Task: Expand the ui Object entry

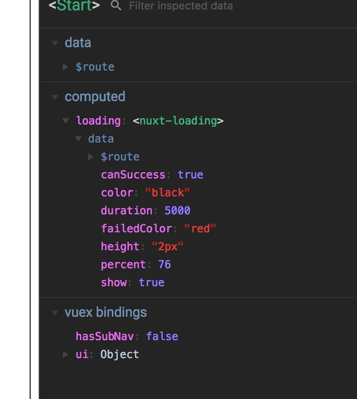Action: (66, 355)
